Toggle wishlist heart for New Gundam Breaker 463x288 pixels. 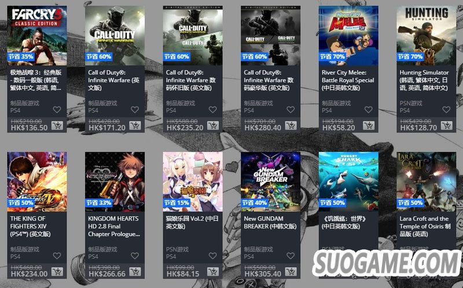(291, 256)
